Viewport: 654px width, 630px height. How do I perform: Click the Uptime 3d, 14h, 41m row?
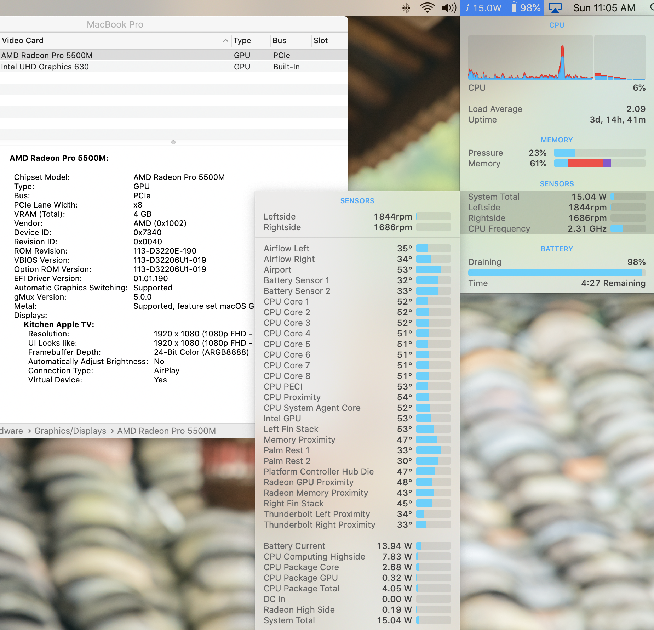tap(557, 119)
